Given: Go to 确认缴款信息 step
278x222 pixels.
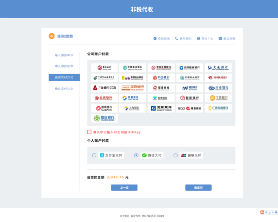Looking at the screenshot, I should (64, 66).
